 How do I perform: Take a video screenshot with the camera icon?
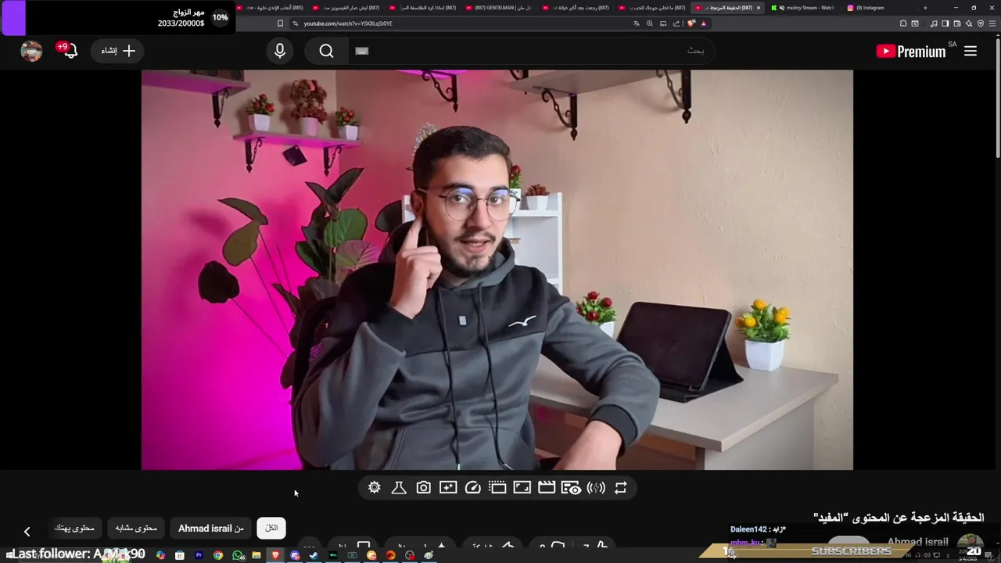pyautogui.click(x=423, y=488)
